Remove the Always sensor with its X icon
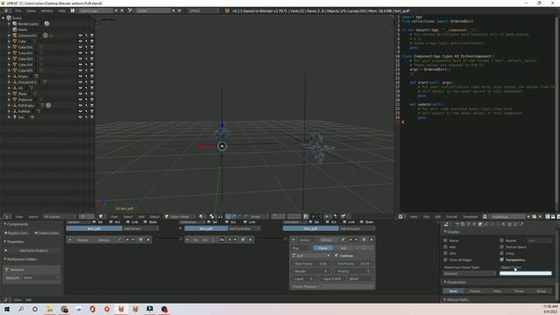The image size is (560, 315). [148, 240]
